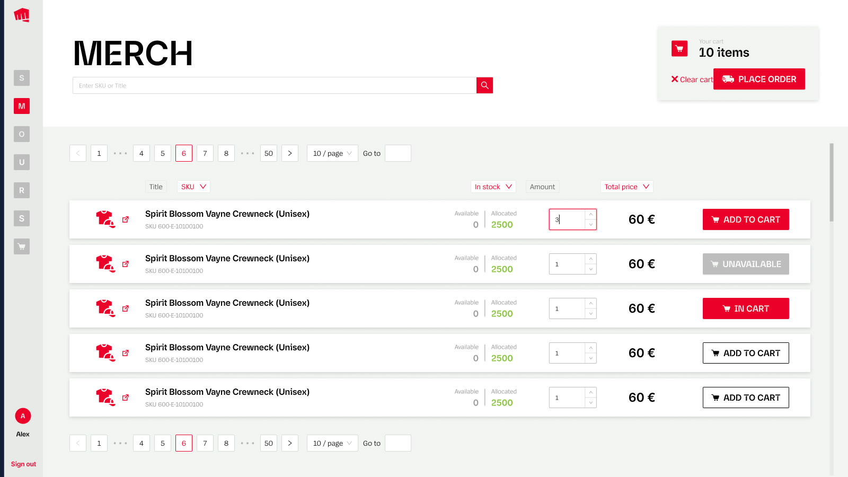
Task: Click the Title column header
Action: pyautogui.click(x=156, y=187)
